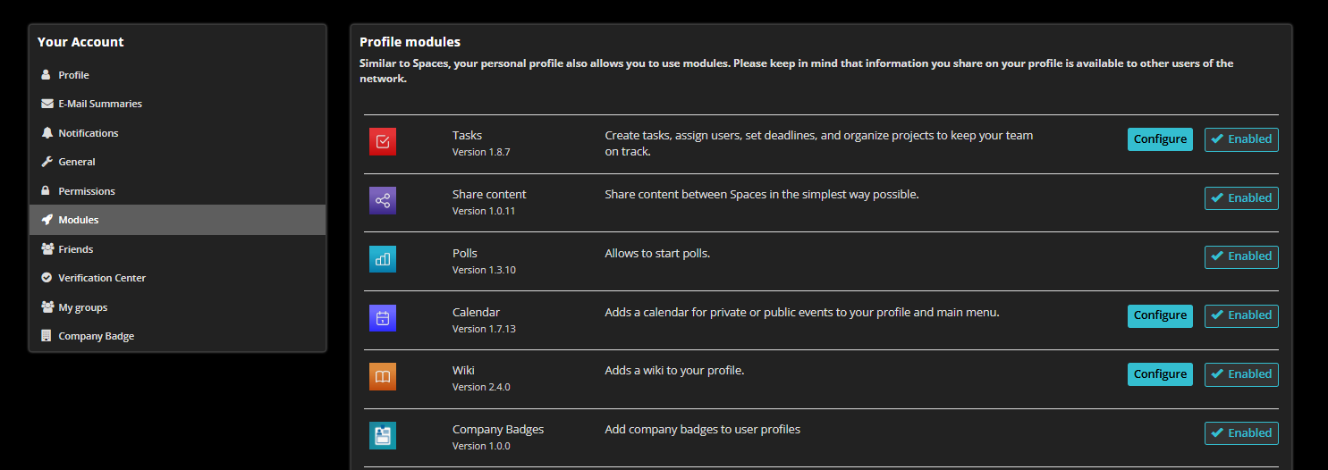The height and width of the screenshot is (470, 1328).
Task: Click the purple Share content module icon
Action: tap(382, 200)
